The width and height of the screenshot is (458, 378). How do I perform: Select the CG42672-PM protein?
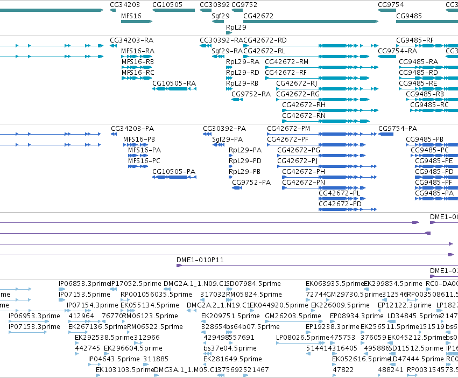point(288,129)
